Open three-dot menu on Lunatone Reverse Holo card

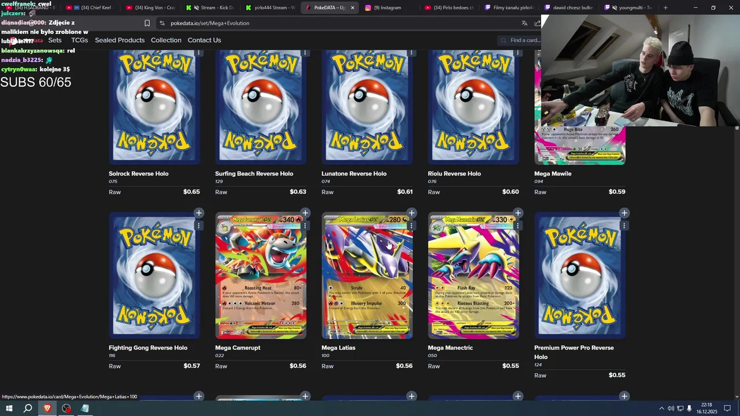(412, 53)
